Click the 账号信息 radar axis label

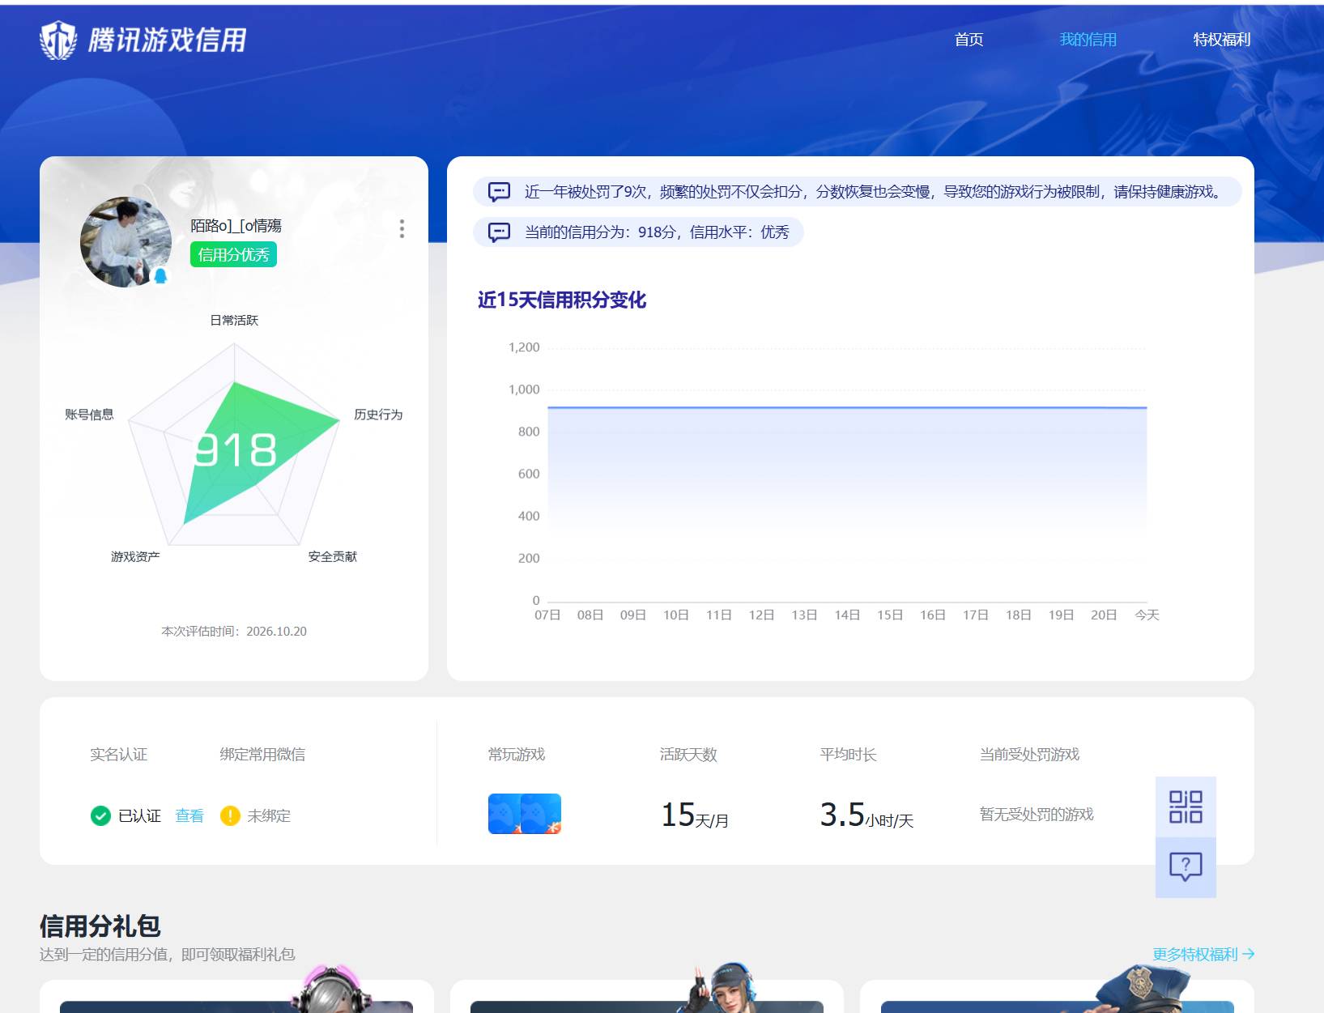pos(89,415)
